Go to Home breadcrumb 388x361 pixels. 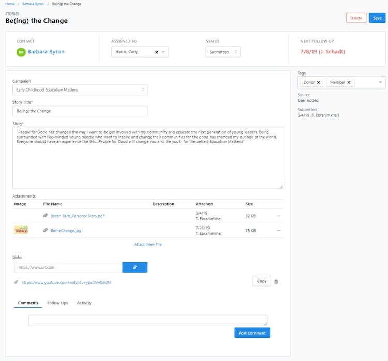pos(10,4)
